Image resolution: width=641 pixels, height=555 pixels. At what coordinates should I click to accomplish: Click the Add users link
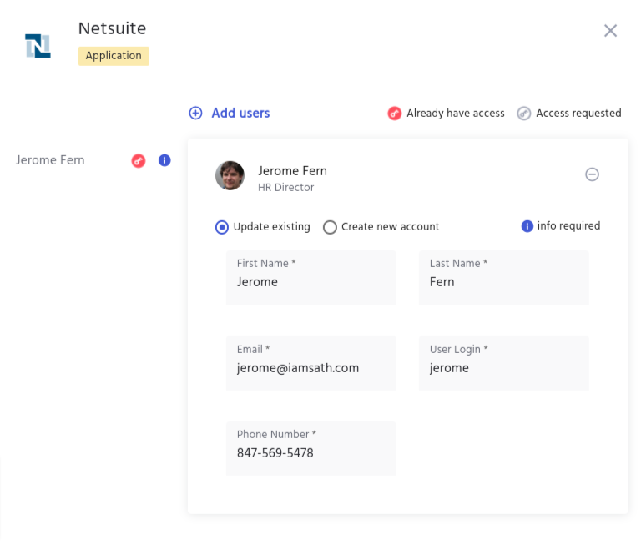[240, 113]
